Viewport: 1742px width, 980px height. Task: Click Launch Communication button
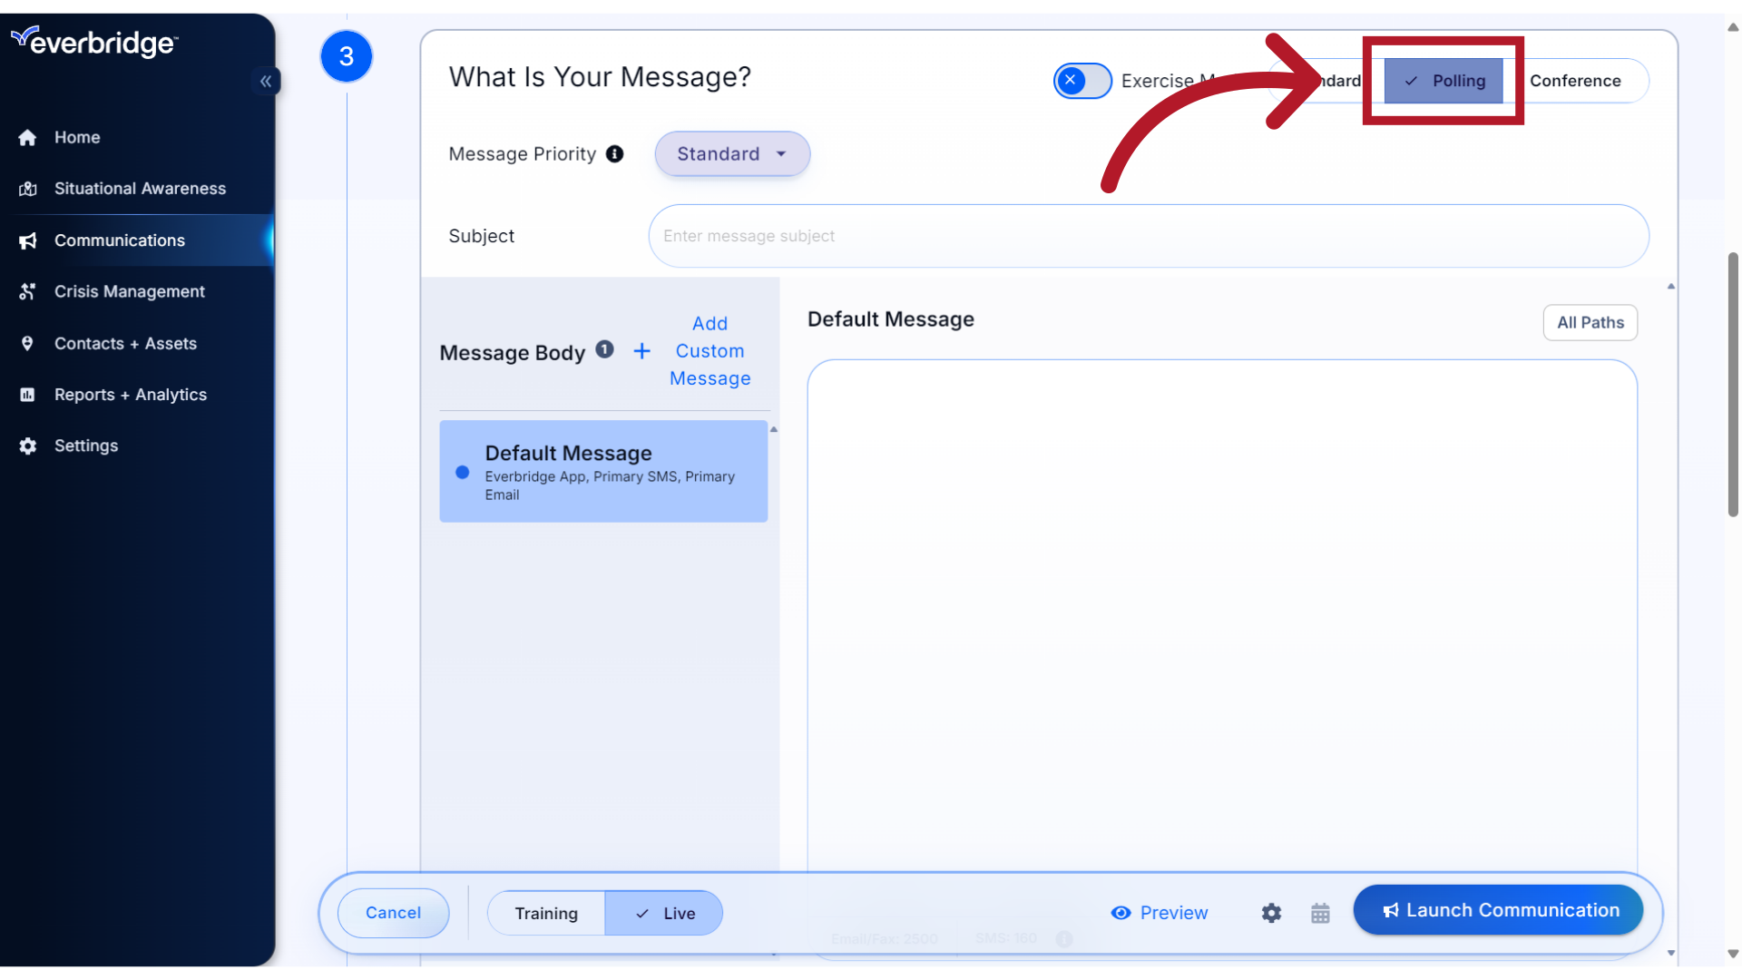[1498, 909]
